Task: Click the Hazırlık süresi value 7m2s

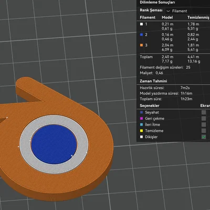Action: click(x=185, y=88)
